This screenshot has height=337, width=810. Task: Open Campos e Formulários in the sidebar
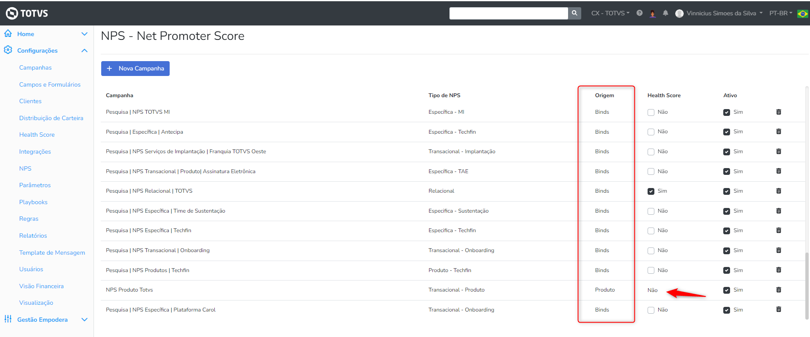(x=50, y=84)
